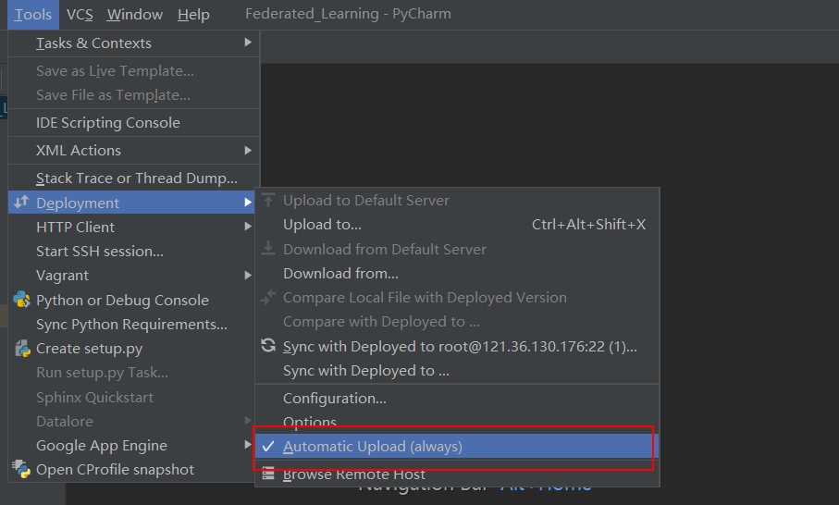Choose Open CProfile snapshot
839x505 pixels.
click(x=131, y=469)
